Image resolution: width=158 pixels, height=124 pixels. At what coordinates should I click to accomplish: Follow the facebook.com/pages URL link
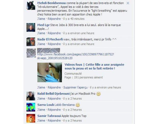[76, 56]
